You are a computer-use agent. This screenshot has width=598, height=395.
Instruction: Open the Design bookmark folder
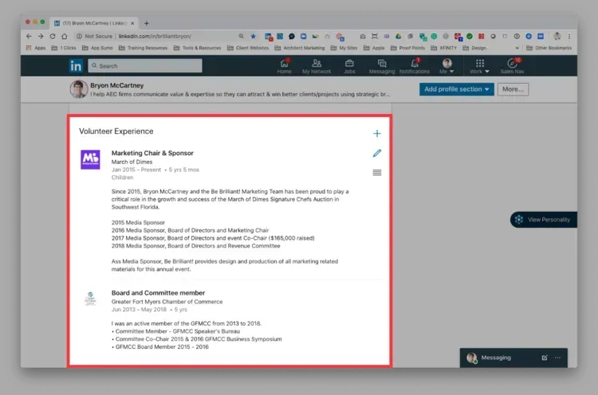tap(474, 48)
